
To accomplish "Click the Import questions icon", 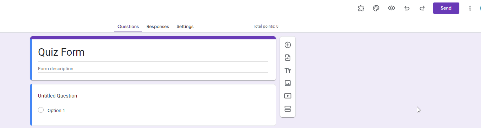I will coord(288,58).
